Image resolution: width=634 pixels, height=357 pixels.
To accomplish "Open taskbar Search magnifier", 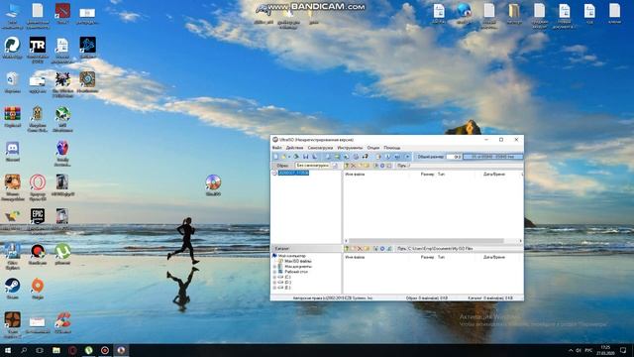I will pos(24,350).
